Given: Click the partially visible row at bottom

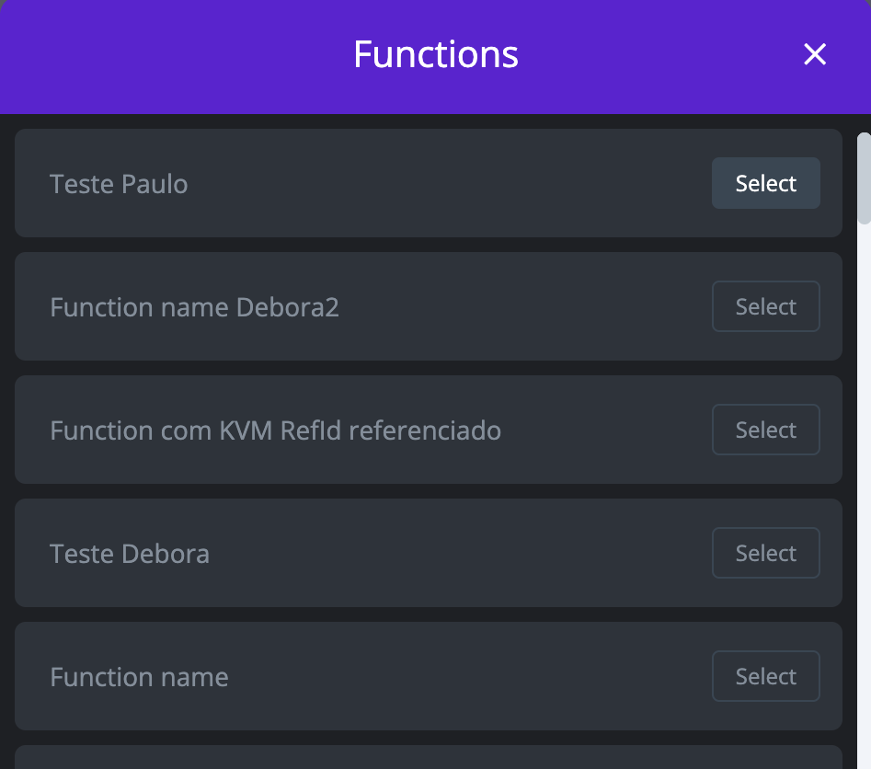Looking at the screenshot, I should click(428, 758).
